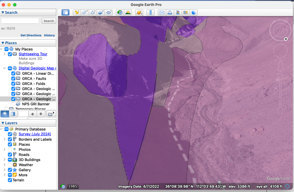Enable the Photos layer checkbox
Viewport: 294px width, 192px height.
[10, 150]
